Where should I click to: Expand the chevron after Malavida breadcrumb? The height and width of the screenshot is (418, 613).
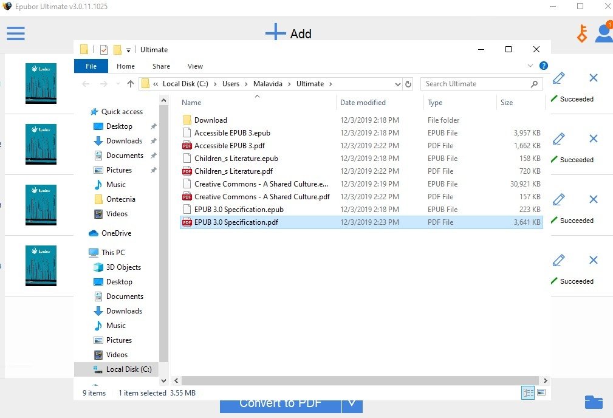pos(289,84)
